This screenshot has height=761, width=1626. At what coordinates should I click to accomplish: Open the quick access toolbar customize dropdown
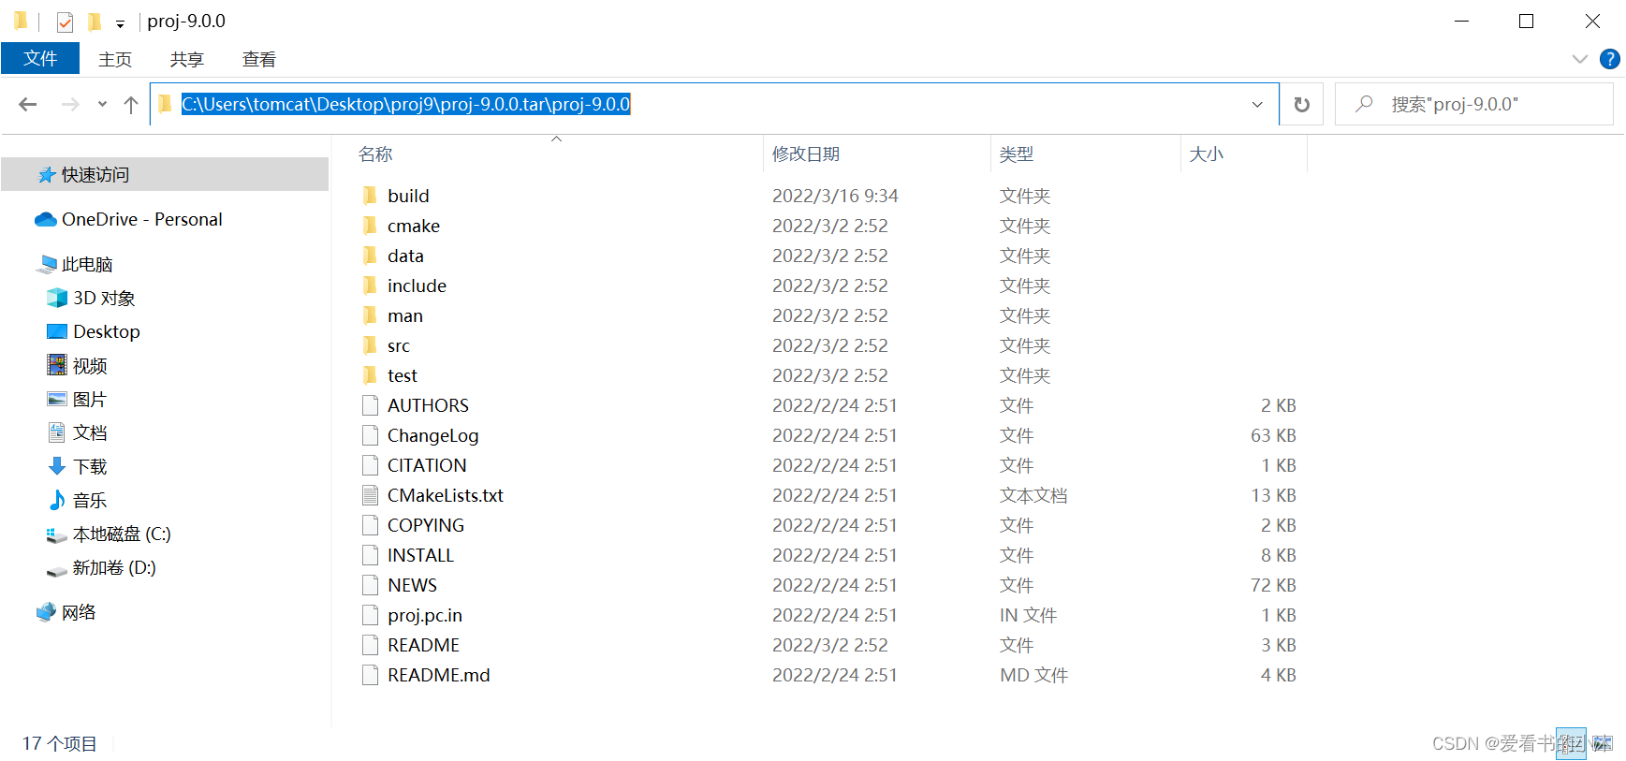(x=120, y=23)
